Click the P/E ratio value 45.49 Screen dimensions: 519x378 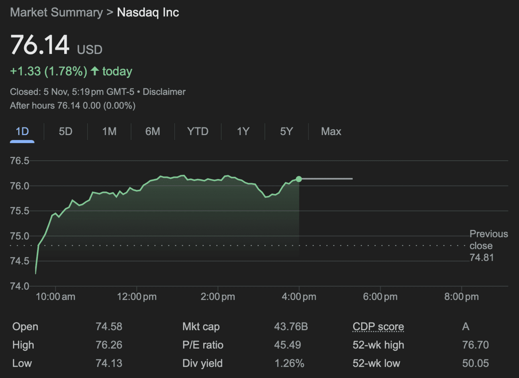[288, 345]
